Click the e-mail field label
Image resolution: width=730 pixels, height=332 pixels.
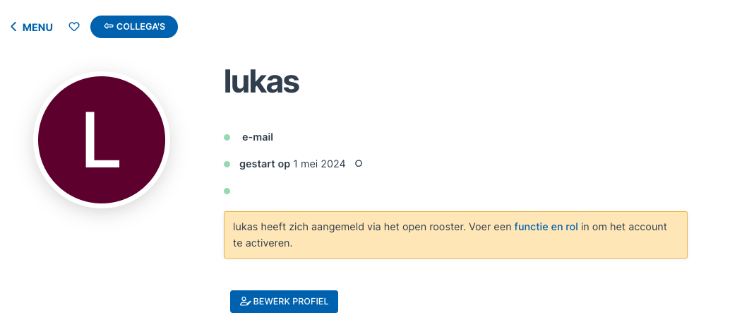pos(258,137)
